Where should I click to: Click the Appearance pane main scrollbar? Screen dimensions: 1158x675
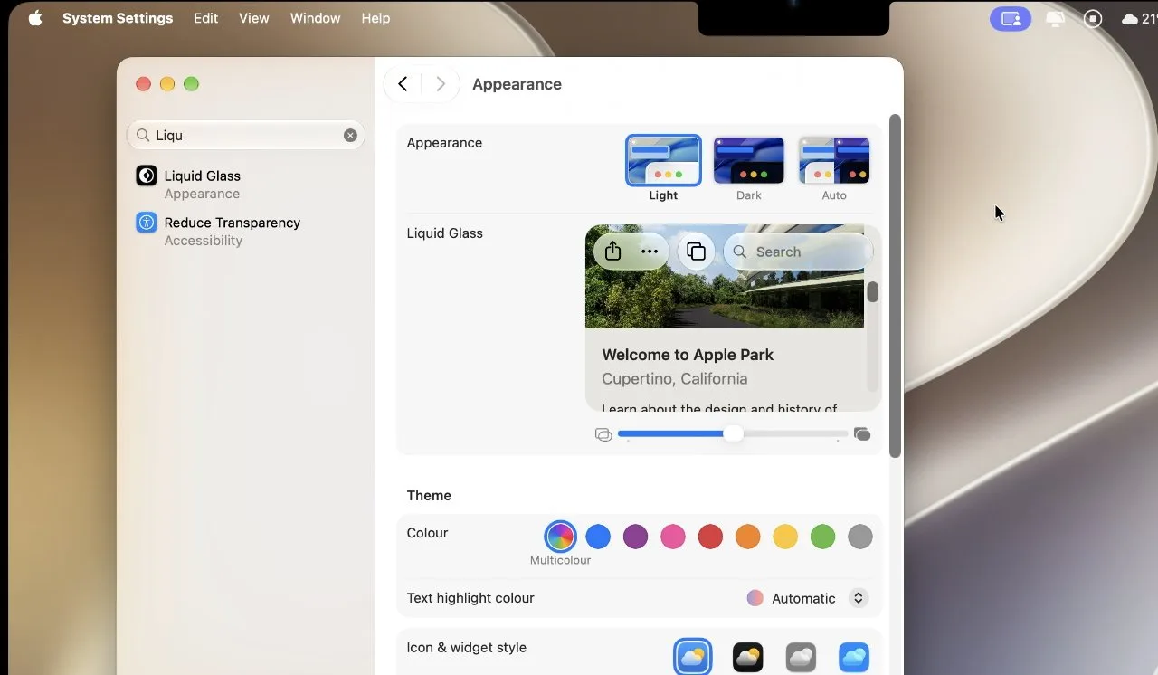coord(895,286)
